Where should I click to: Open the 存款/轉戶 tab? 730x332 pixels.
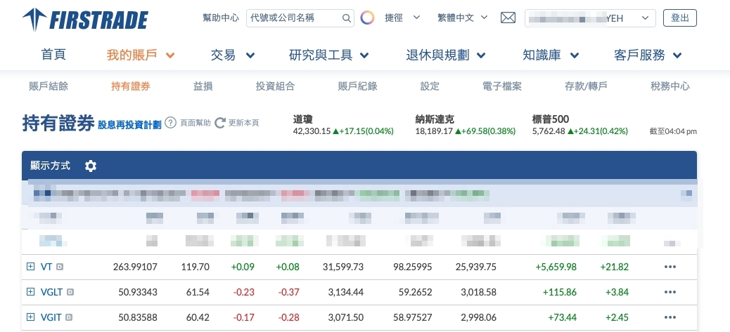[586, 86]
